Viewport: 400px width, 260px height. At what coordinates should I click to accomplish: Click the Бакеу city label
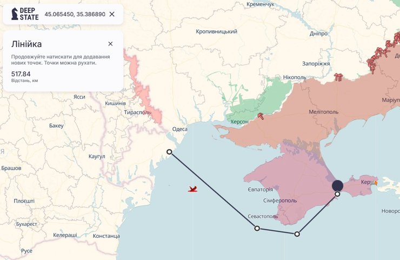(x=56, y=126)
